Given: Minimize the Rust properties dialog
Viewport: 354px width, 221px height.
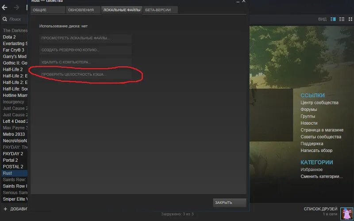Looking at the screenshot, I should 238,1.
